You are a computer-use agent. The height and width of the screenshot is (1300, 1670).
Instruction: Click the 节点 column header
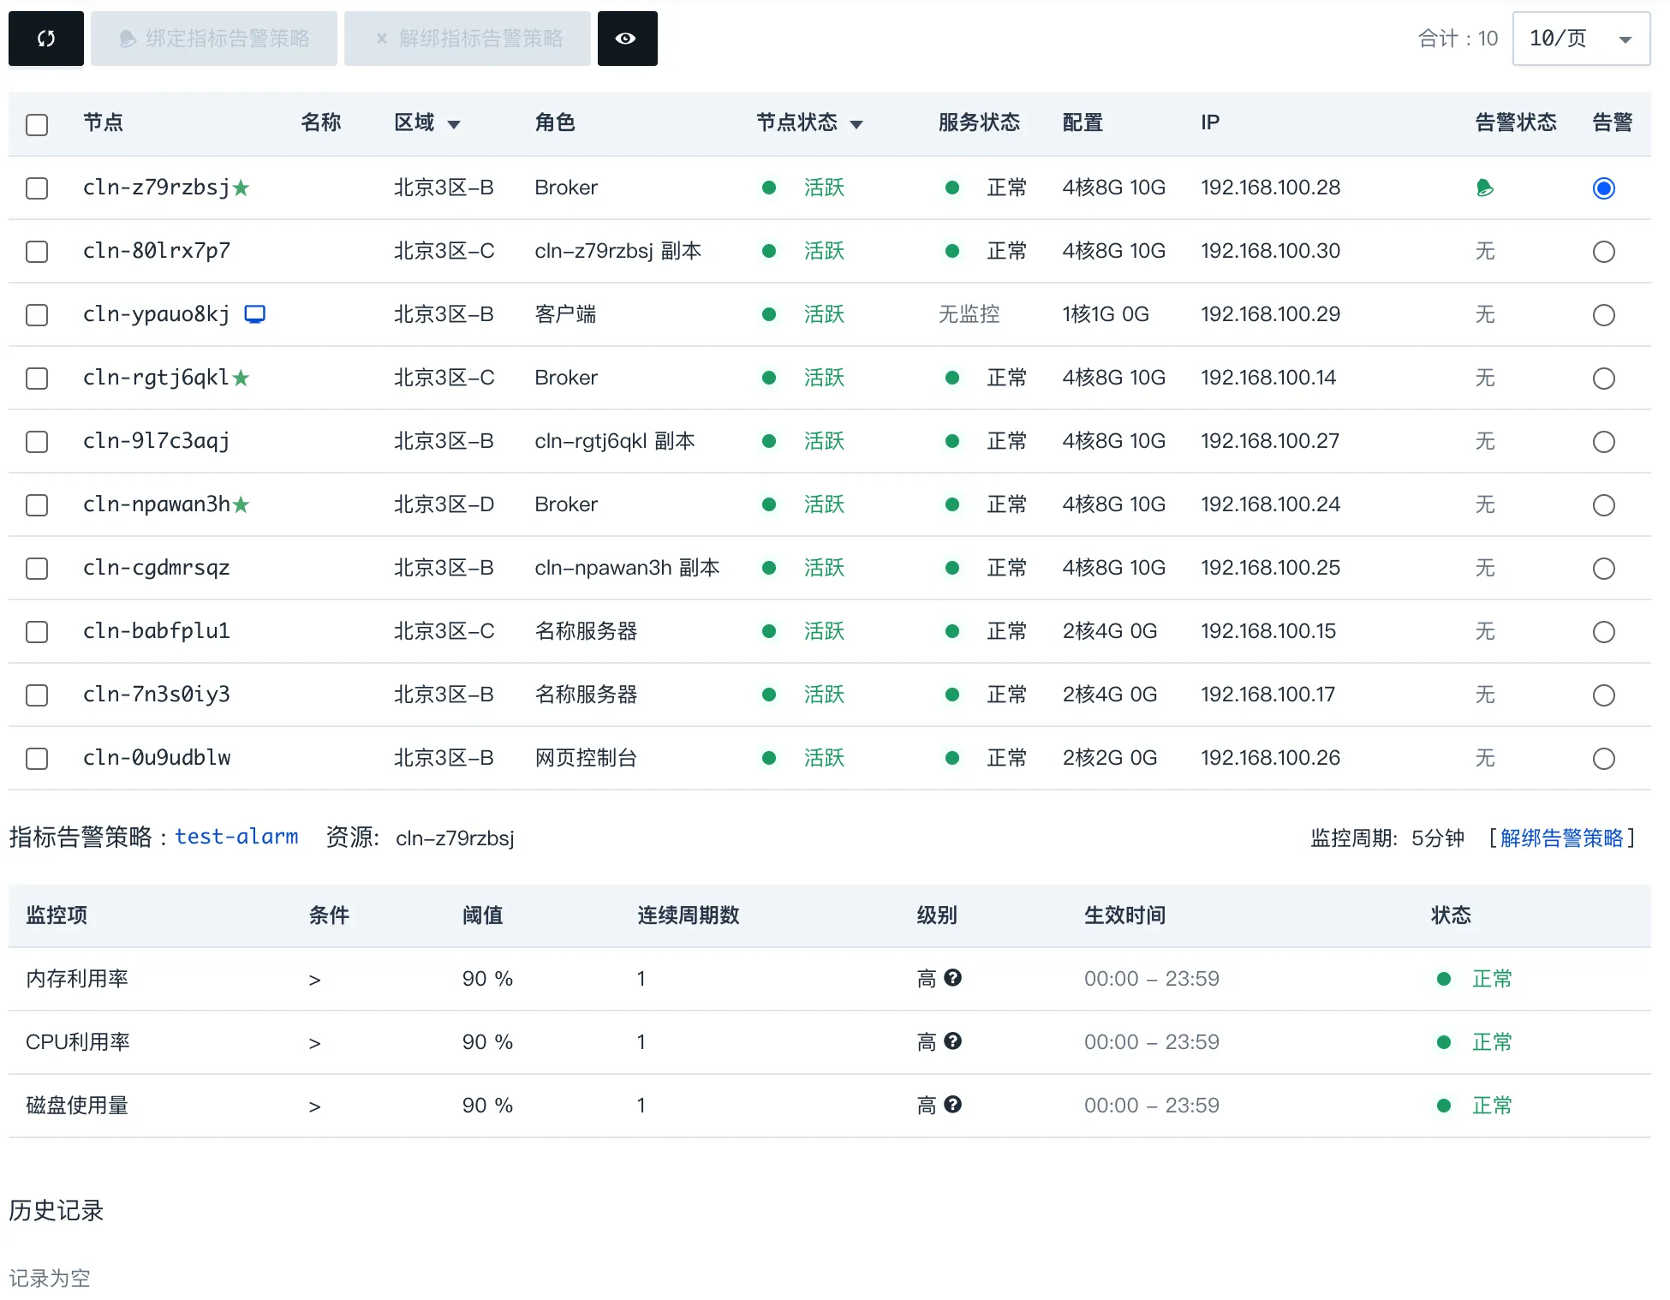click(x=103, y=122)
